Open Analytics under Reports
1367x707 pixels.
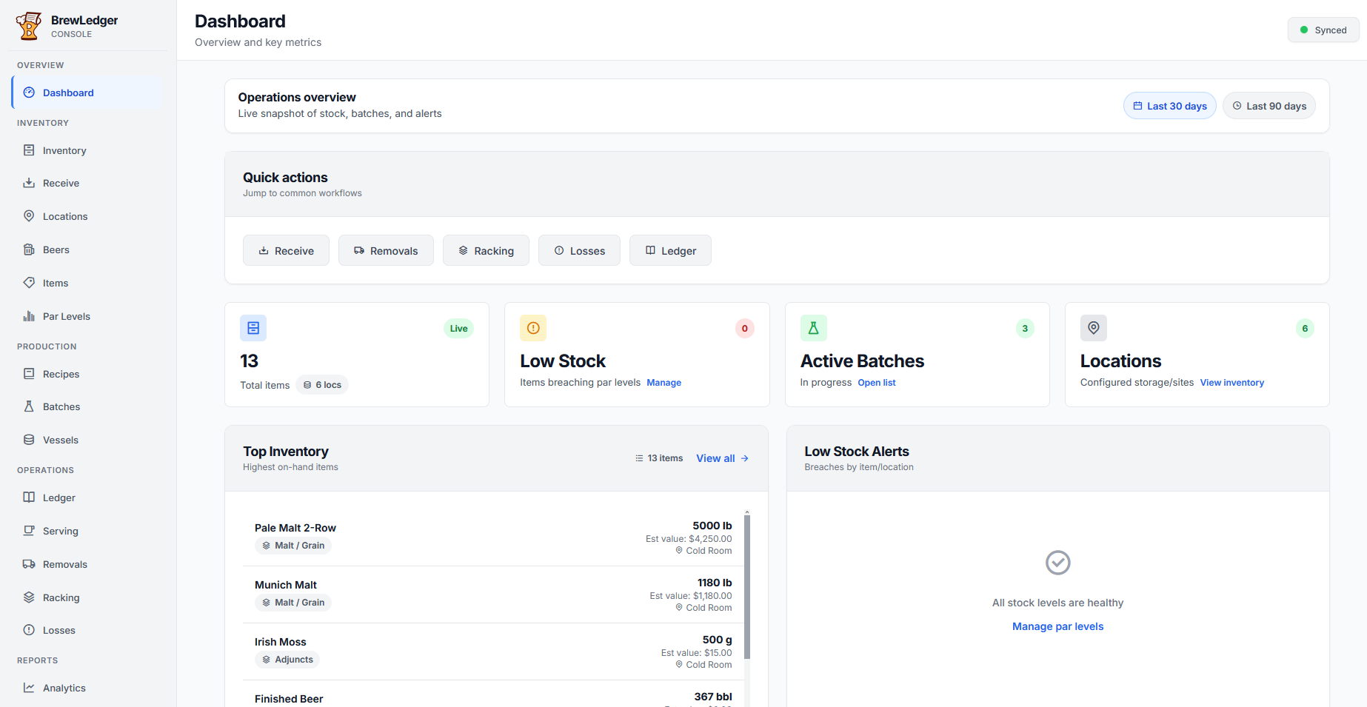coord(87,688)
